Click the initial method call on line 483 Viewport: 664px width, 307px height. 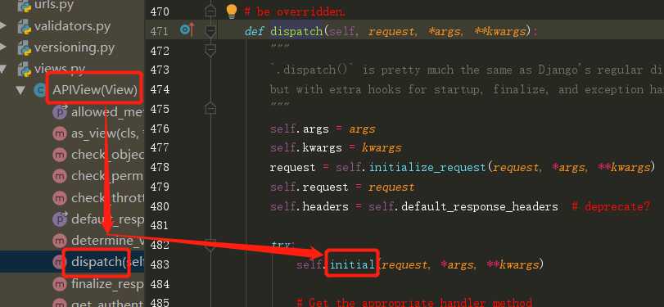point(352,264)
